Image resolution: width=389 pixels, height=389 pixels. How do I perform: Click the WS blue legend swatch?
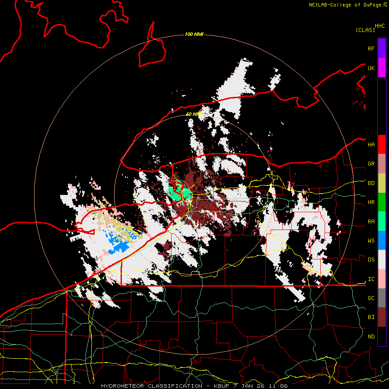[382, 240]
